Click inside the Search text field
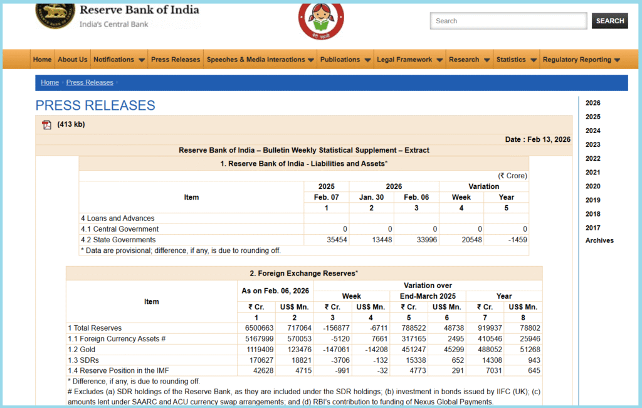The height and width of the screenshot is (408, 642). click(508, 21)
